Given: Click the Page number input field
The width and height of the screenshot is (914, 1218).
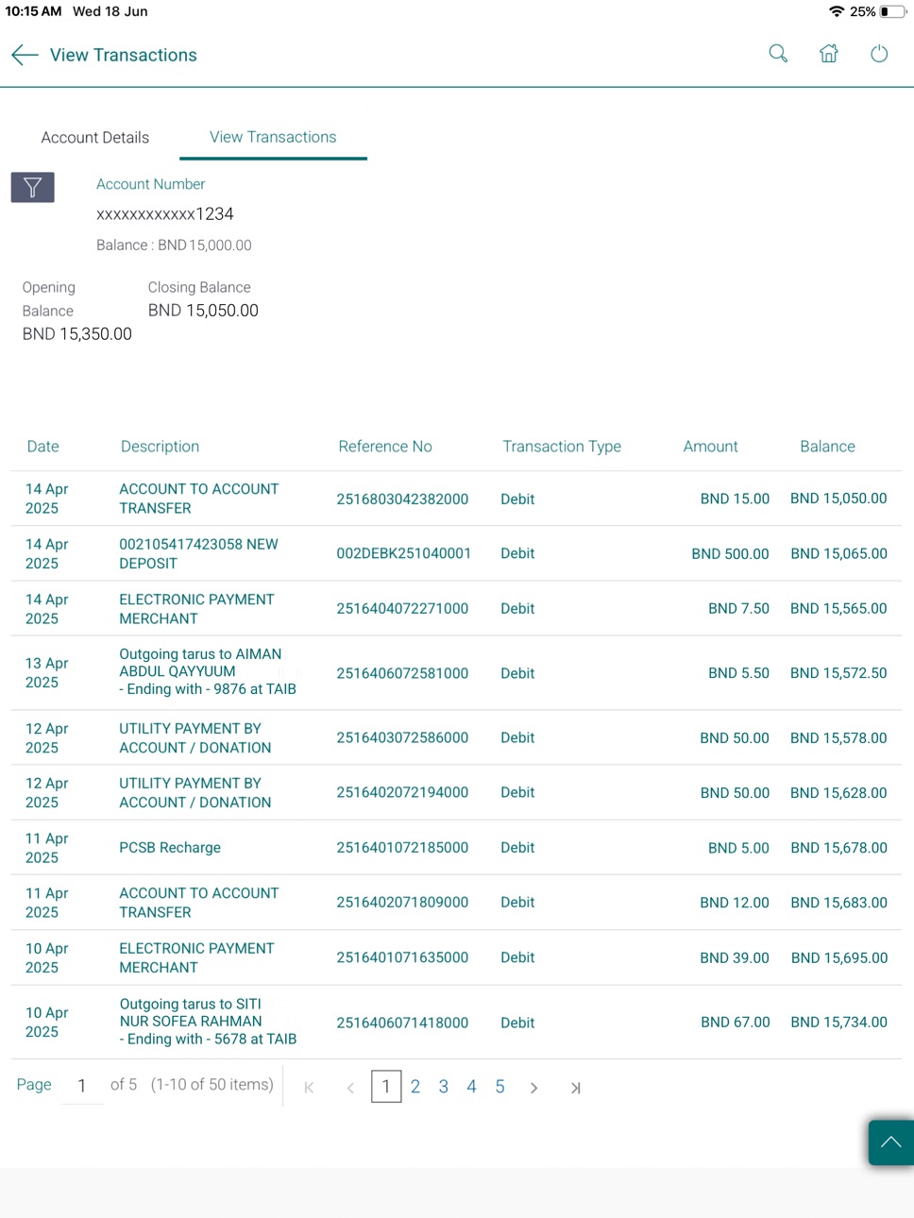Looking at the screenshot, I should pos(82,1086).
